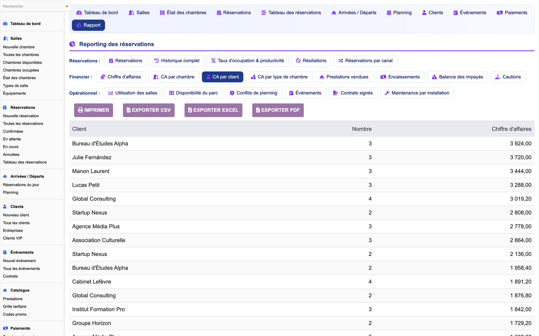Screen dimensions: 539x336
Task: Sort by the Nombre column header
Action: click(x=362, y=129)
